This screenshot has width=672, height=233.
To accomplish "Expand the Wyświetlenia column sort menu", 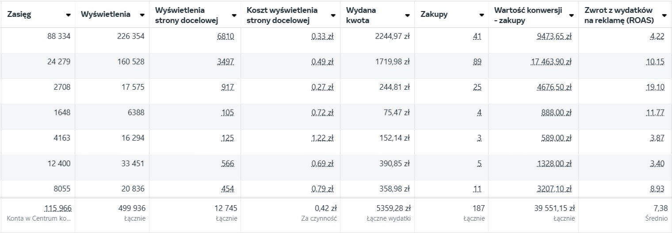I will coord(142,15).
